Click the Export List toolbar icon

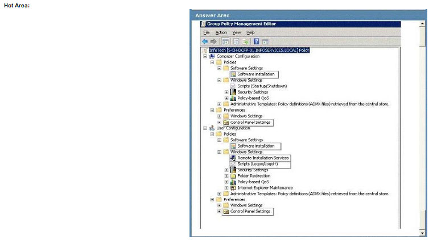(245, 41)
